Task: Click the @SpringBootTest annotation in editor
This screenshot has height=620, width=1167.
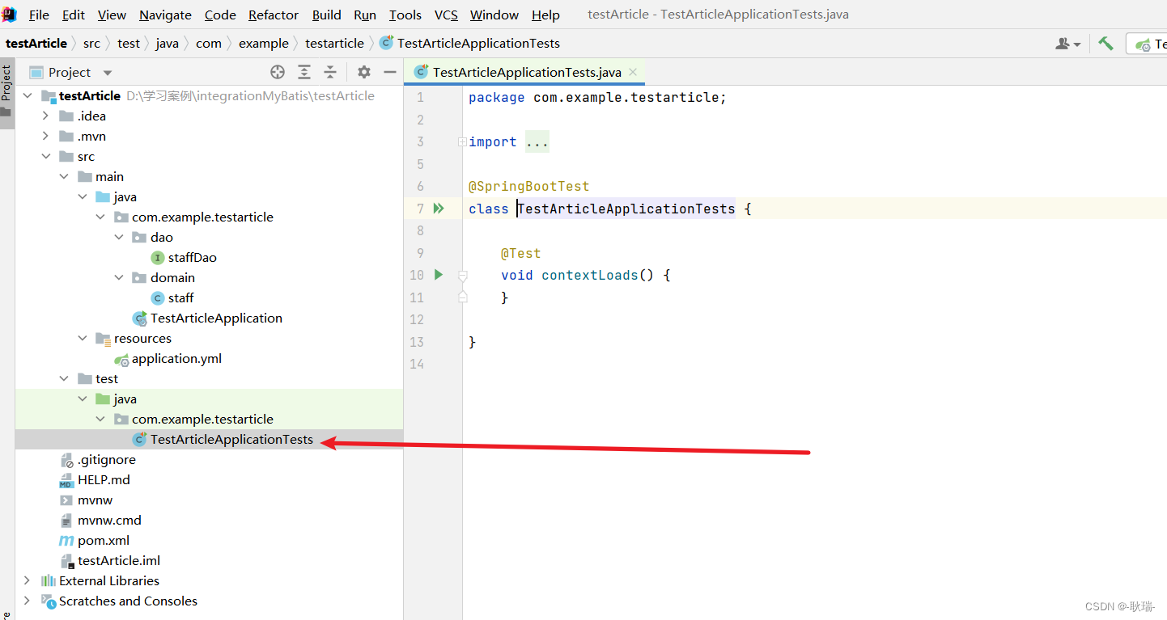Action: click(528, 186)
